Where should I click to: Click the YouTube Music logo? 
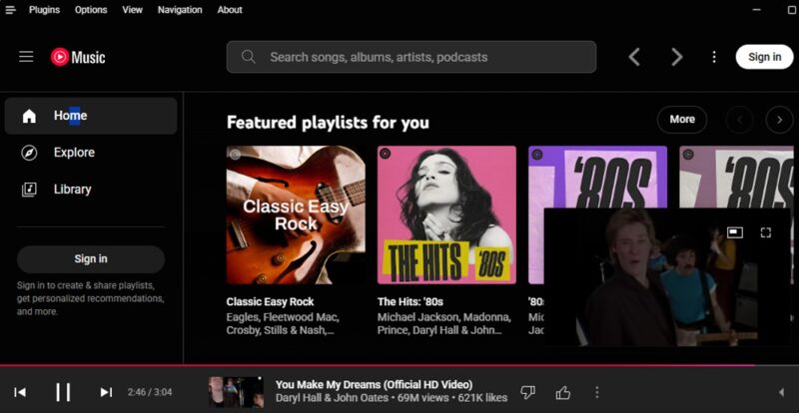[78, 57]
